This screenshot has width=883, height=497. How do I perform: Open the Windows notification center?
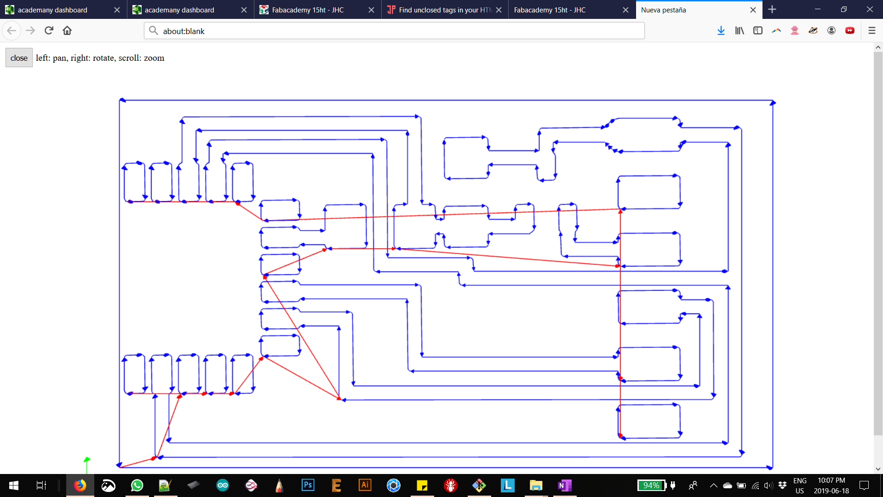click(864, 485)
